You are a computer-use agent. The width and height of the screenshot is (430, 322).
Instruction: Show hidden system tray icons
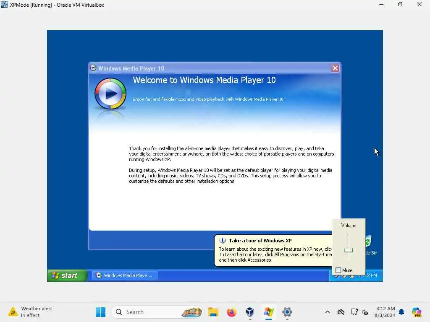pos(328,312)
